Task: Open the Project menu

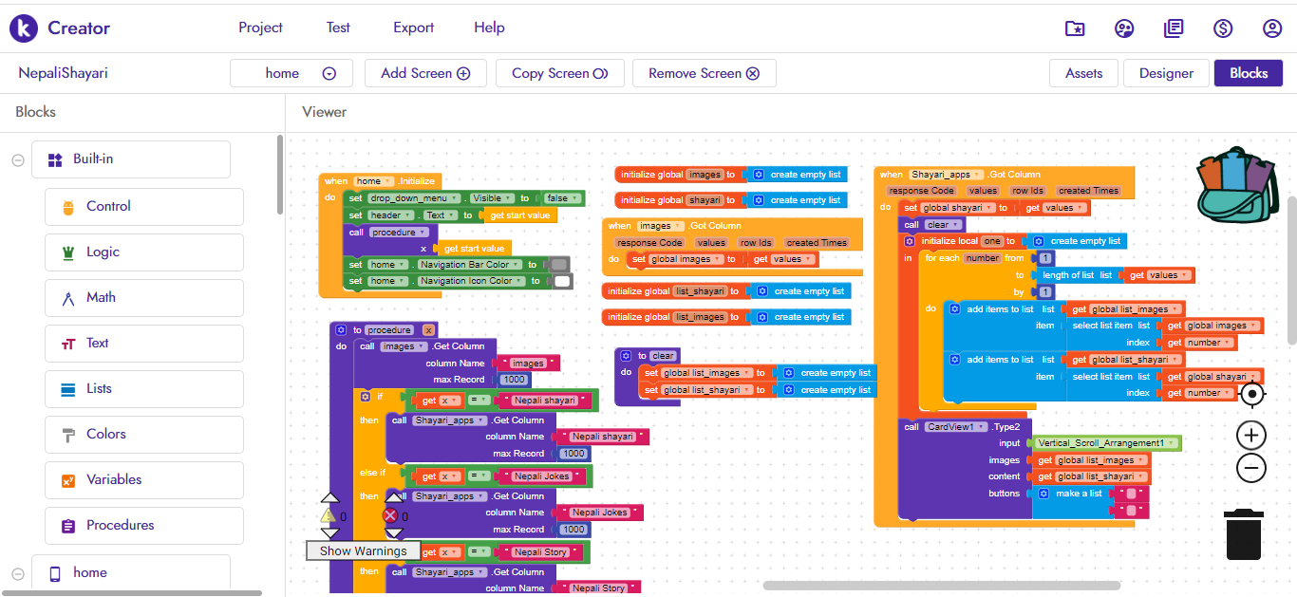Action: tap(260, 28)
